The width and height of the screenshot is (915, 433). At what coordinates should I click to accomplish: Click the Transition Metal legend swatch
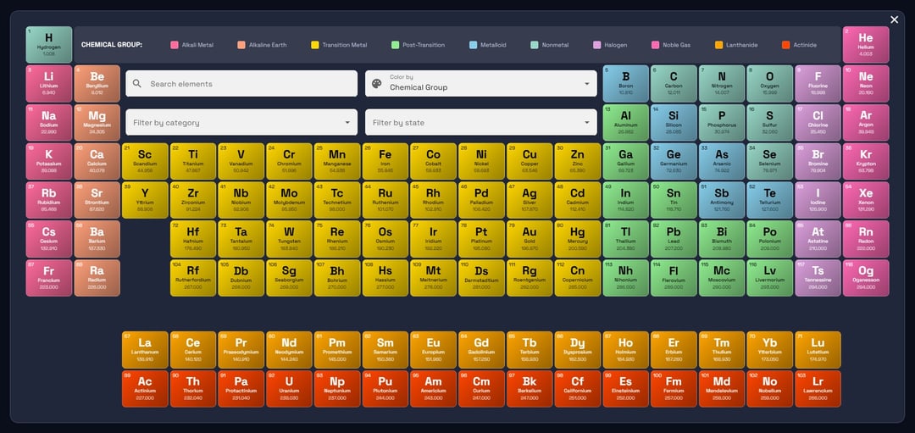315,45
